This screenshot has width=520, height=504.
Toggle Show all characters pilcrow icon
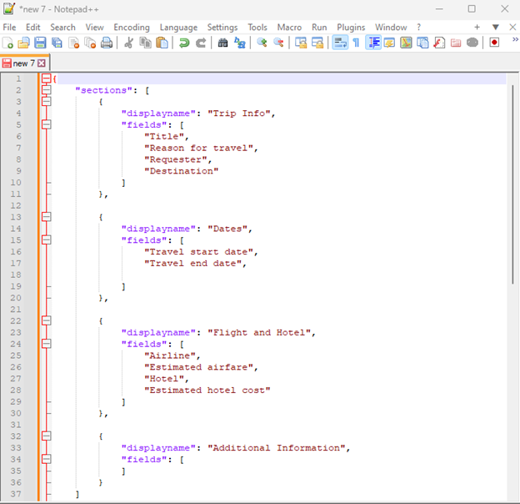click(x=356, y=43)
